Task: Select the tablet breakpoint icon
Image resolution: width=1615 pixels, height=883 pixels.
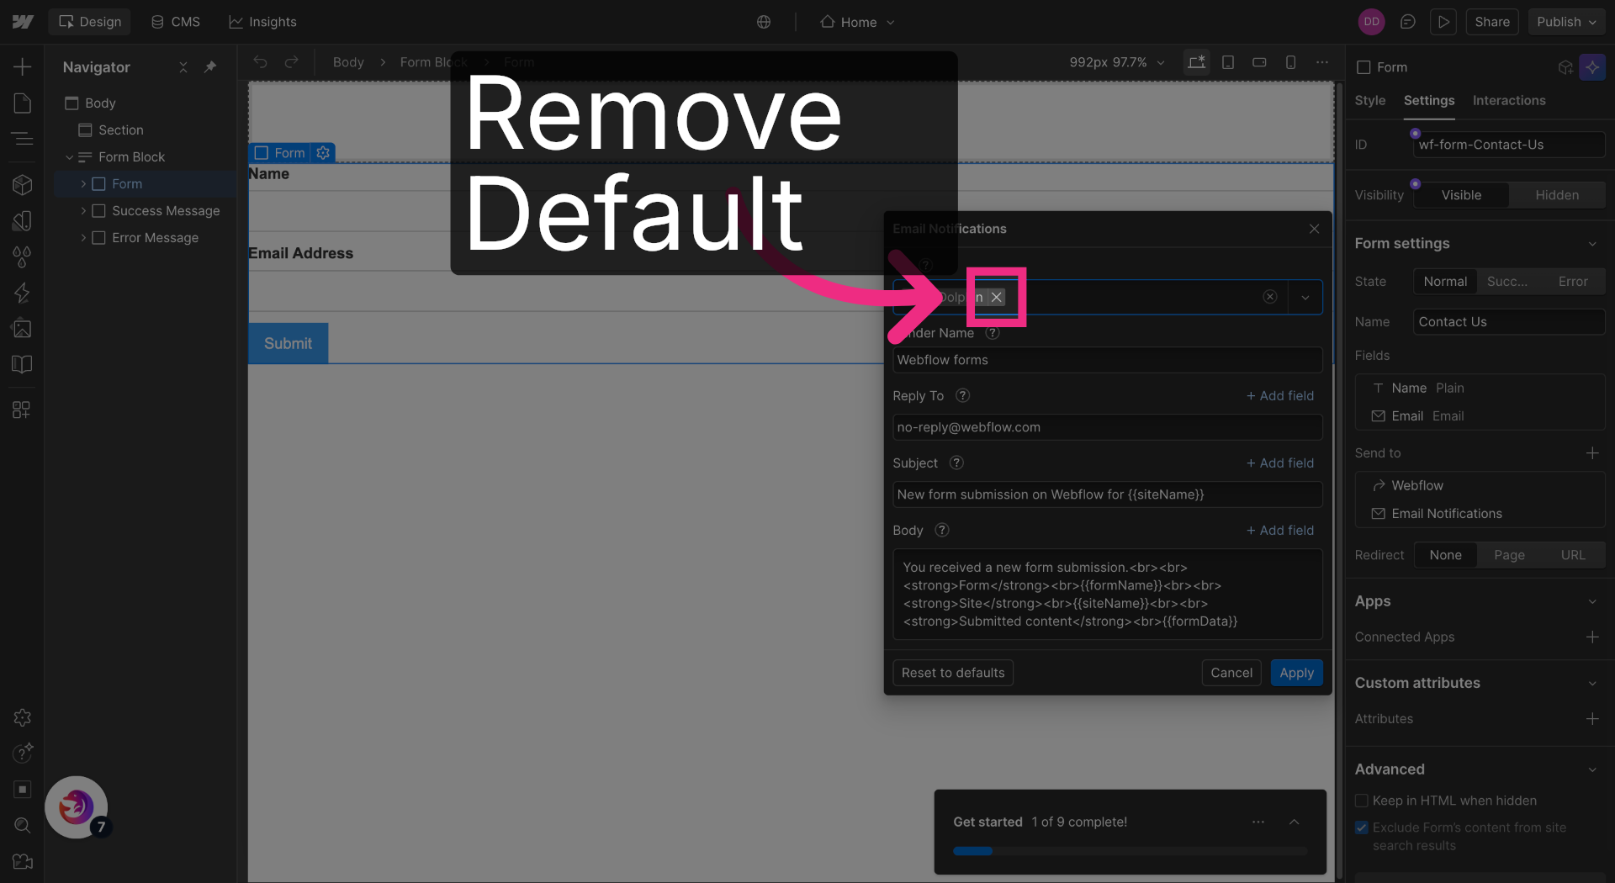Action: click(x=1228, y=62)
